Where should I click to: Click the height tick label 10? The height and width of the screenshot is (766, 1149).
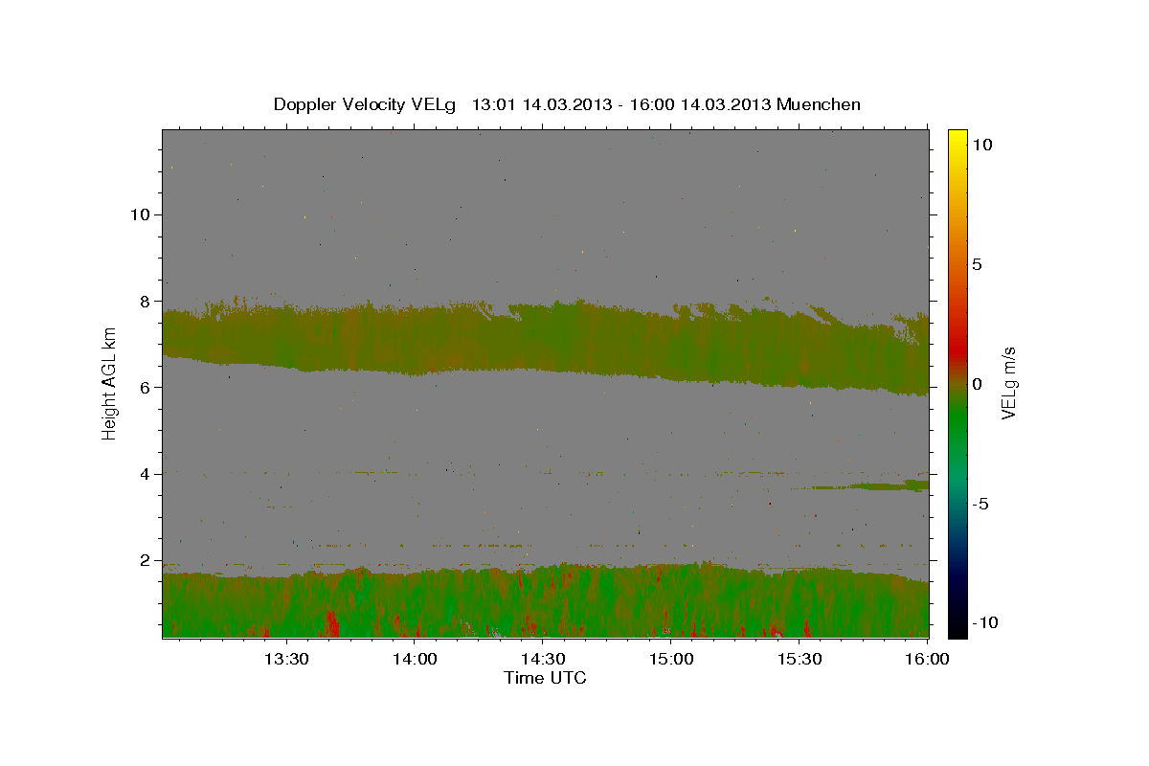(x=140, y=214)
